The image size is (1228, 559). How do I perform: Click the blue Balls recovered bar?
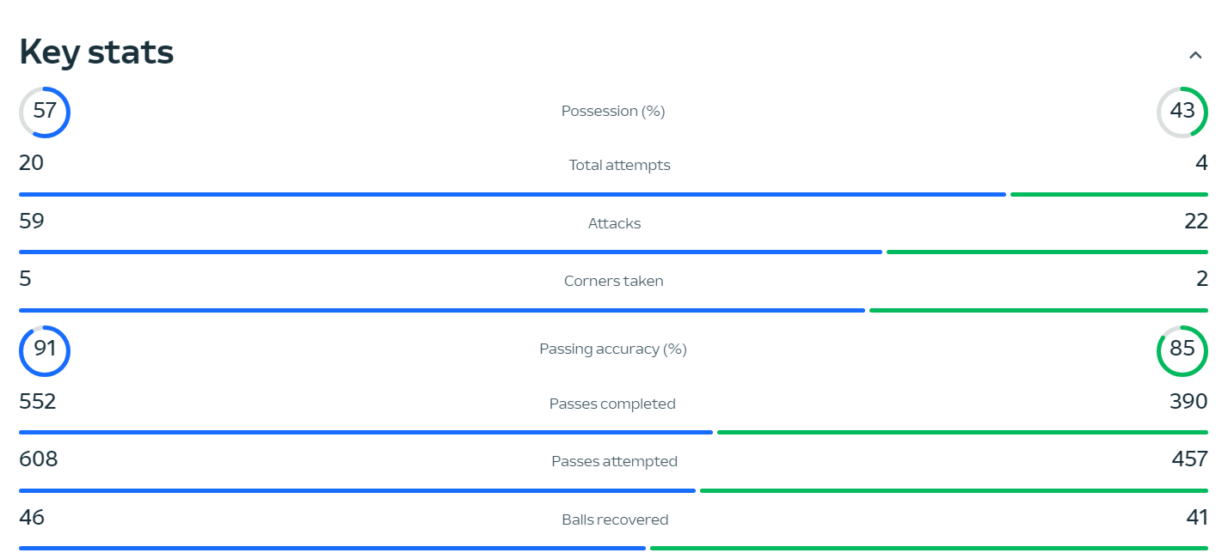click(x=332, y=548)
